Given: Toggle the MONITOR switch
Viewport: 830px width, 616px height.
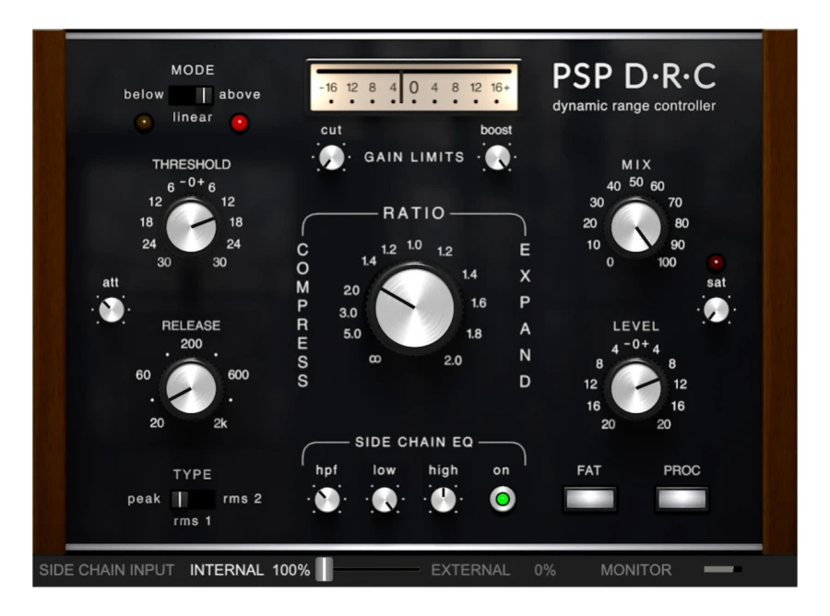Looking at the screenshot, I should (722, 569).
